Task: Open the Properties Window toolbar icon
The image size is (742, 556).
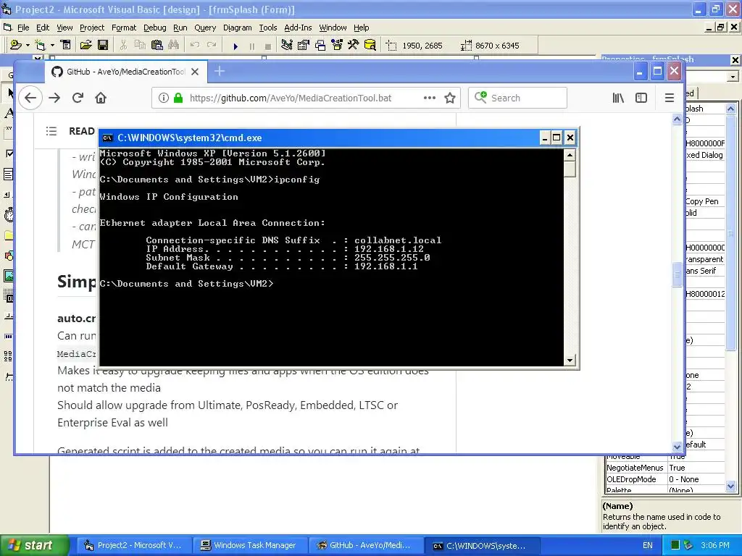Action: pyautogui.click(x=304, y=46)
